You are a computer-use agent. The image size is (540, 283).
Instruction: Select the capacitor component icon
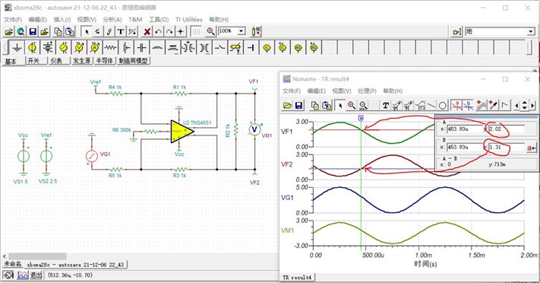point(141,48)
